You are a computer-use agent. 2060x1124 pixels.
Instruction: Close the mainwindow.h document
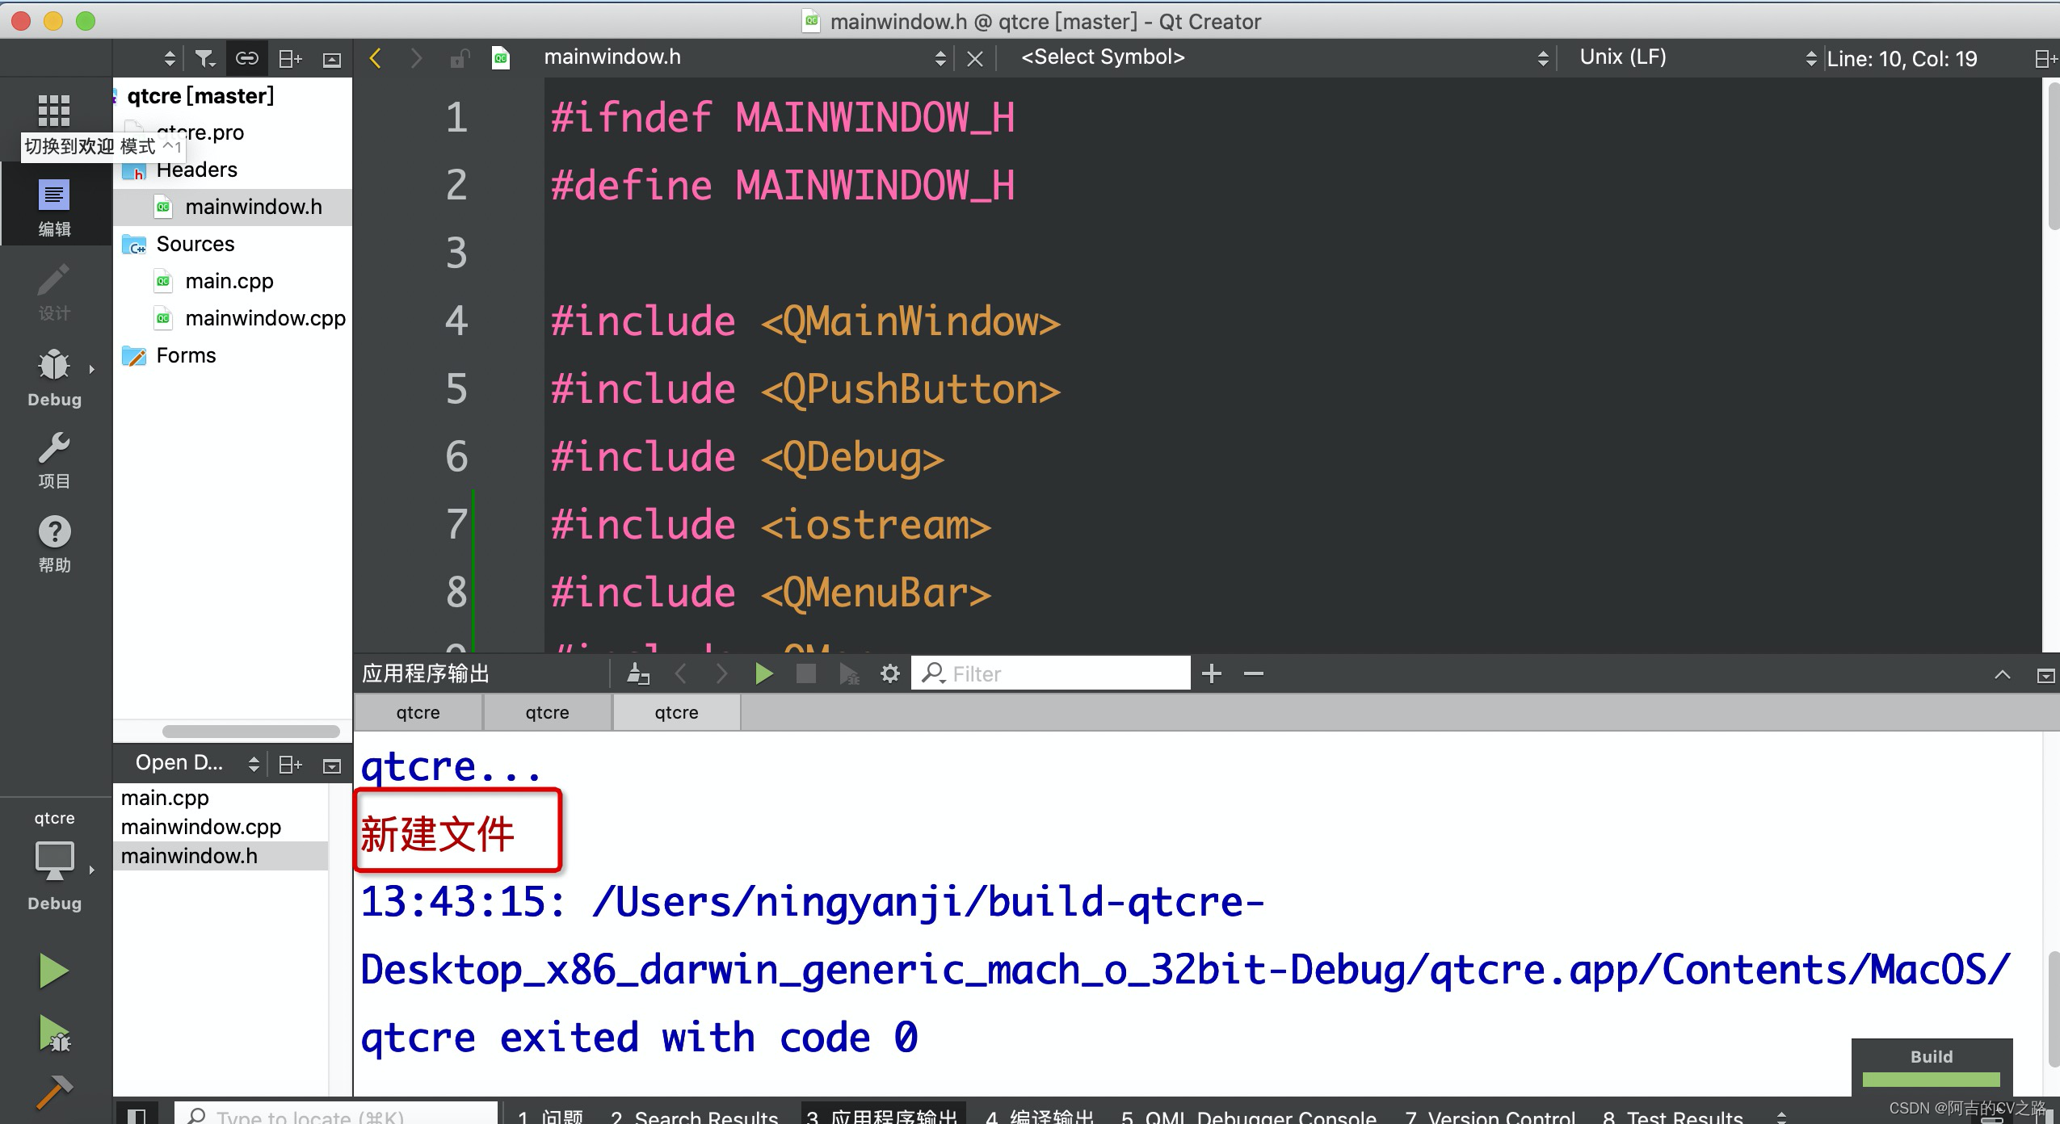975,59
